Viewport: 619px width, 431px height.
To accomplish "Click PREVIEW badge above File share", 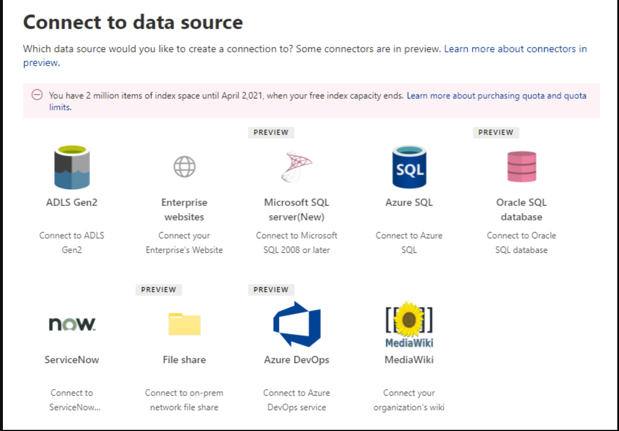I will [159, 290].
